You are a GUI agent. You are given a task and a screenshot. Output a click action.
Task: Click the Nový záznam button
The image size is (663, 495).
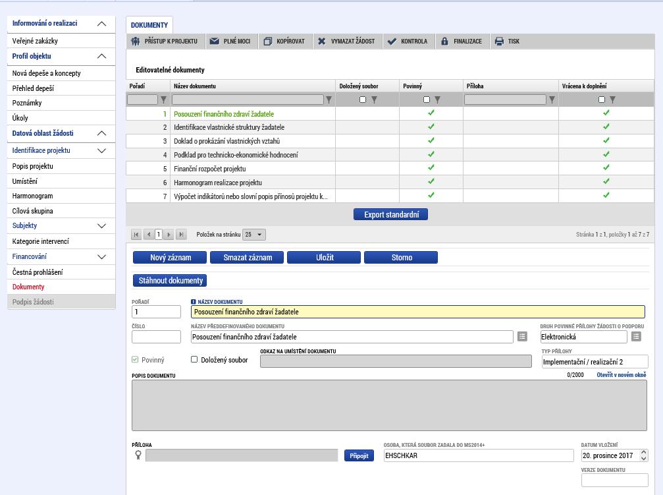170,258
